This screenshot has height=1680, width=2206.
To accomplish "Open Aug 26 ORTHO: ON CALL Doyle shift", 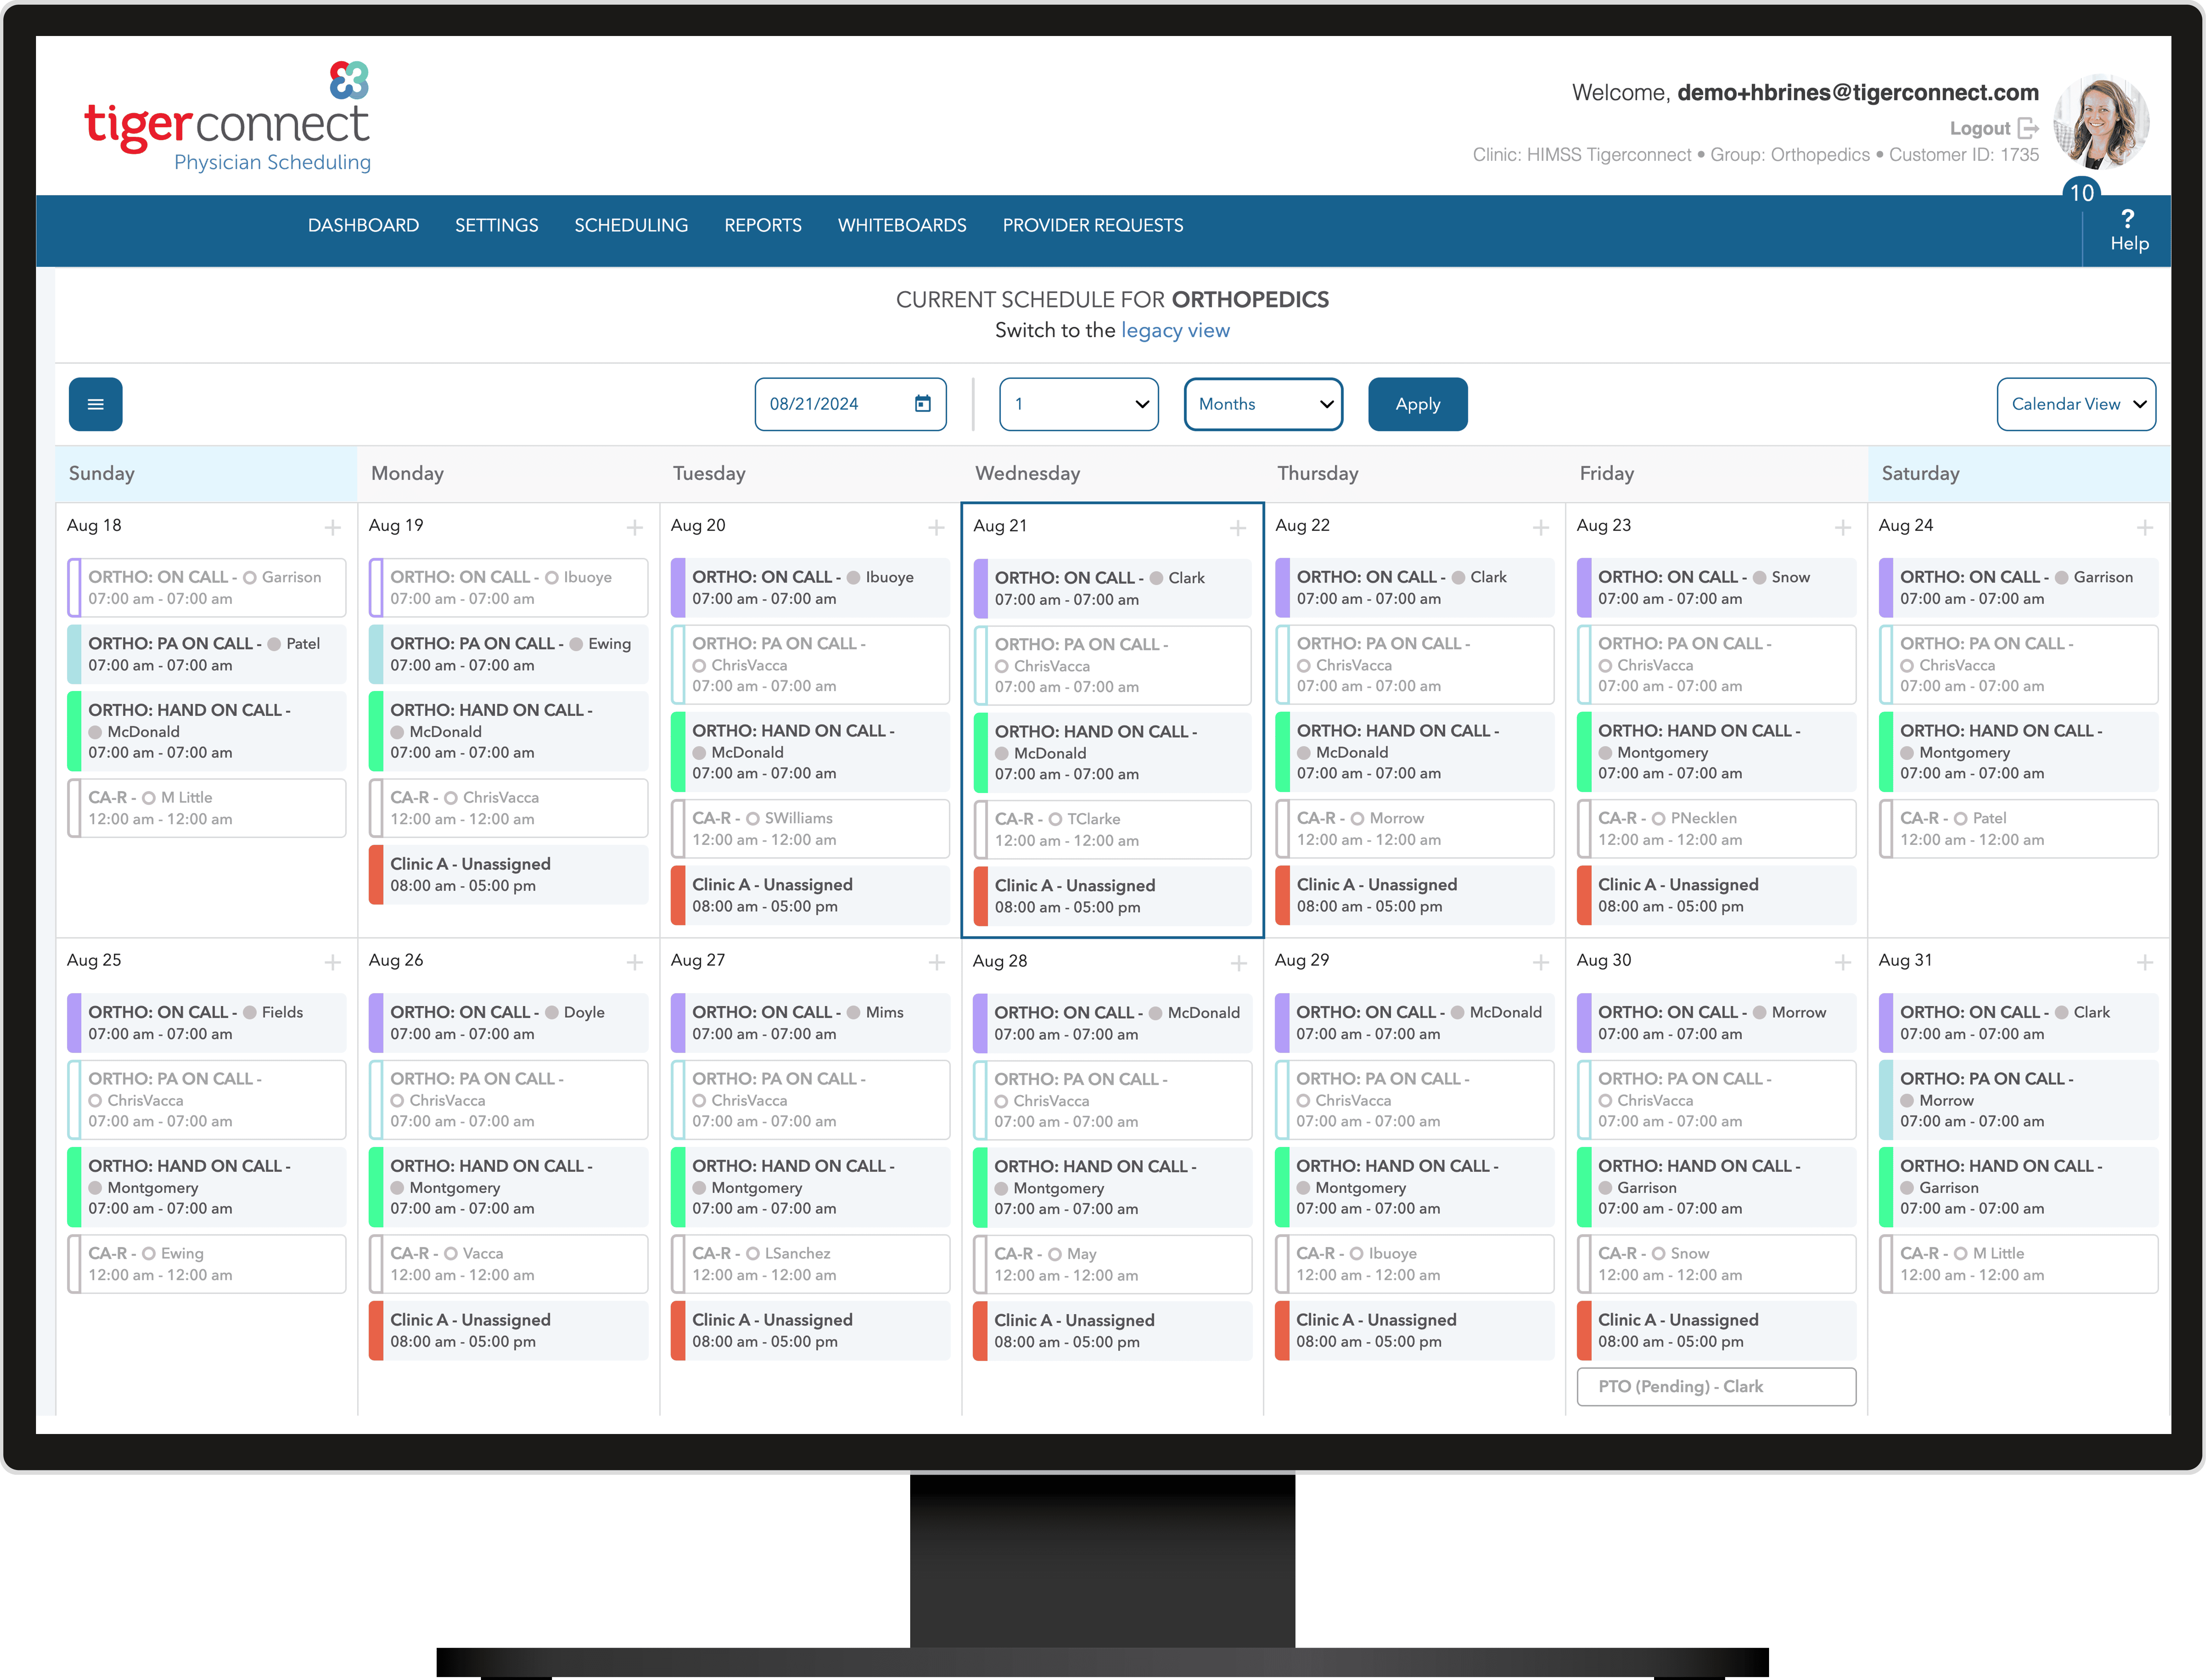I will pos(509,1023).
